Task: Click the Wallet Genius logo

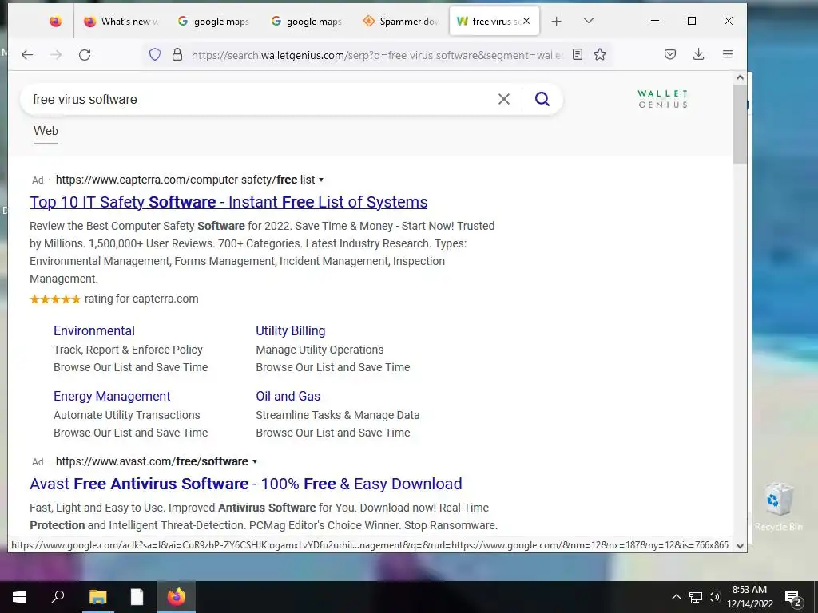Action: 662,99
